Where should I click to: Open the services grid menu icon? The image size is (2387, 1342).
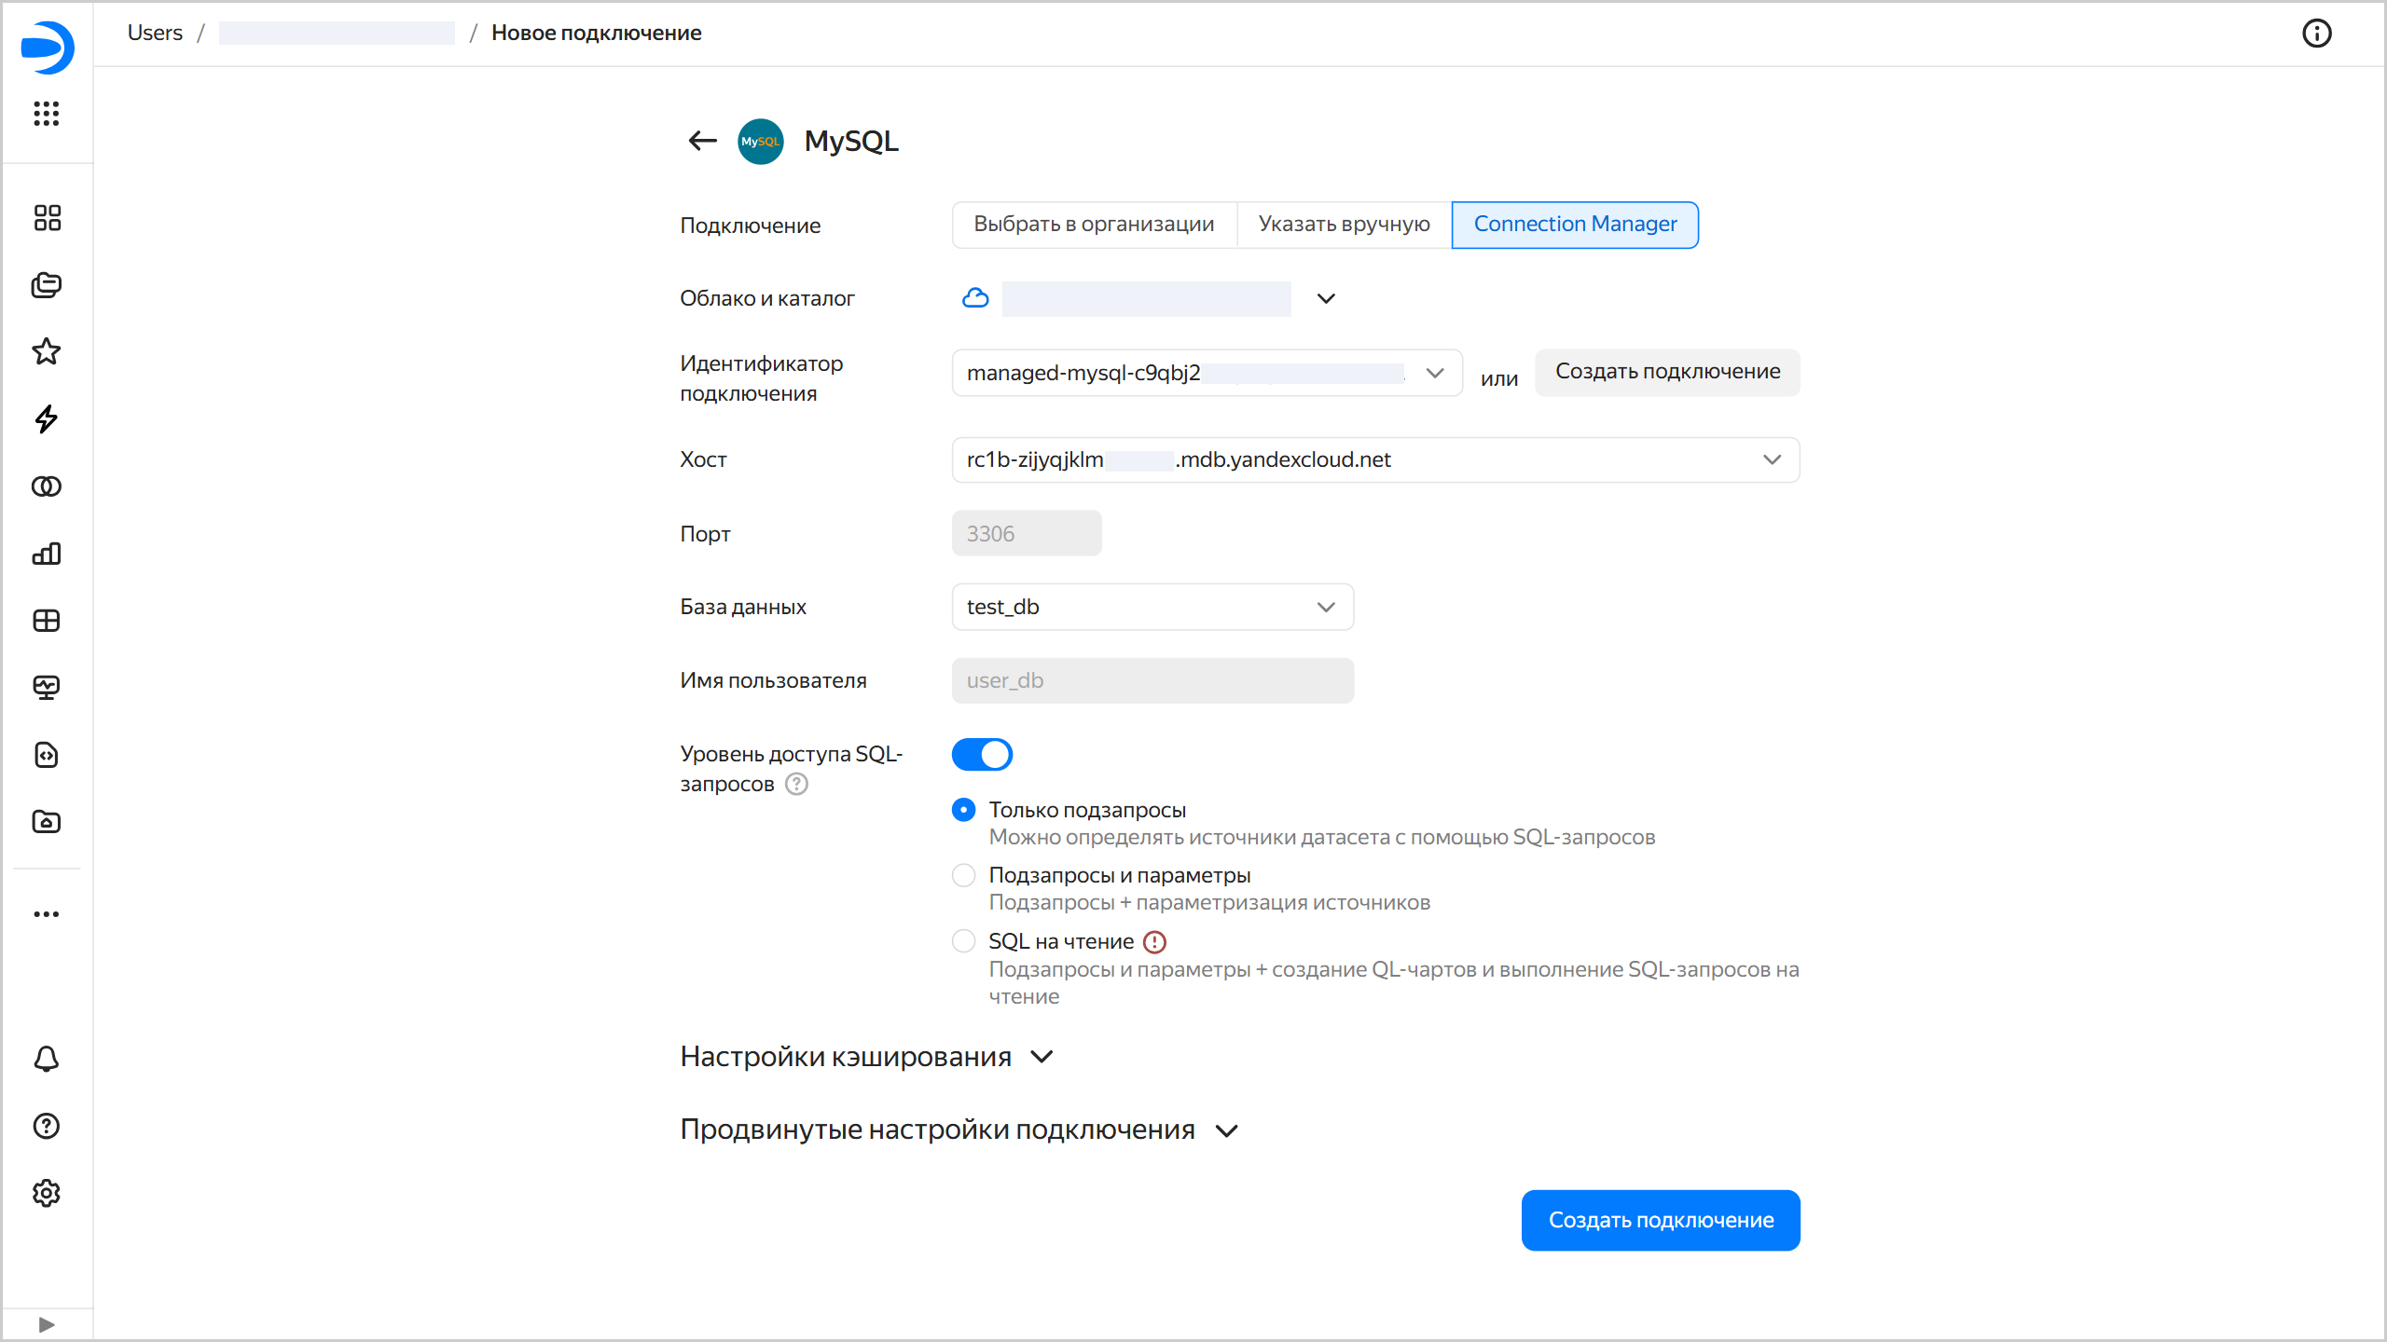(47, 114)
